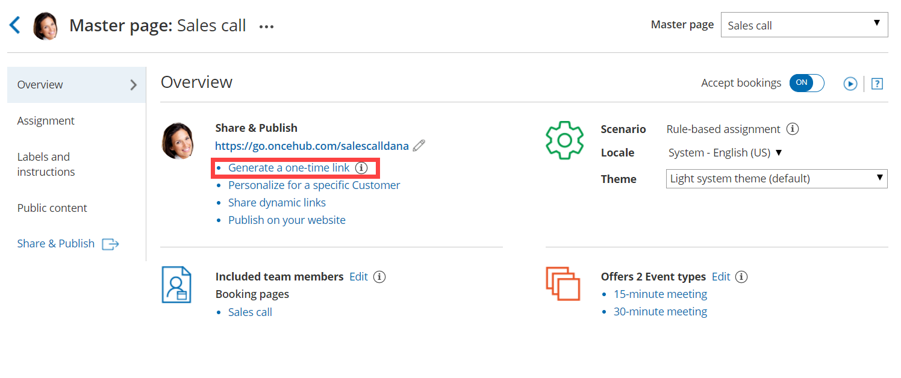901x378 pixels.
Task: Open the 30-minute meeting event type
Action: click(660, 312)
